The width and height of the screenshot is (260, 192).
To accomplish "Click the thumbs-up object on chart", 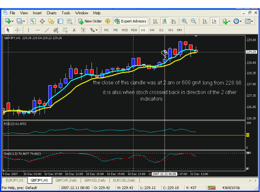I will 164,53.
